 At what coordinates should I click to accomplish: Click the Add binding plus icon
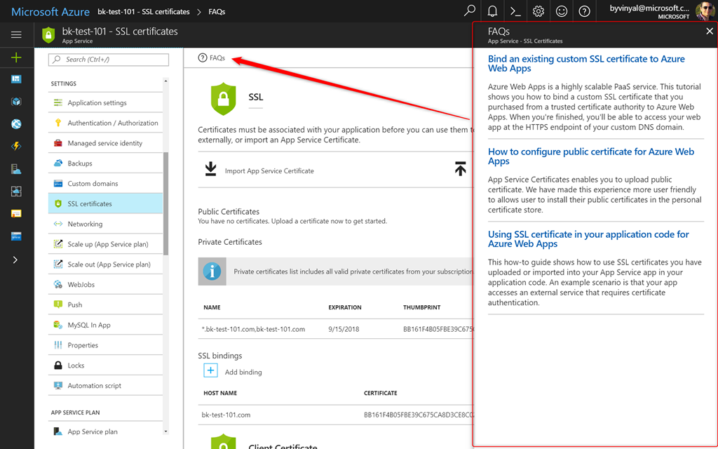click(210, 371)
